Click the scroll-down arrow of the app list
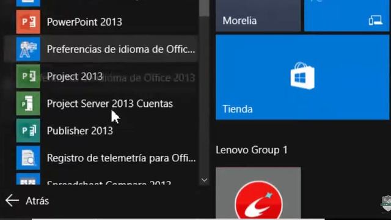 pos(204,180)
